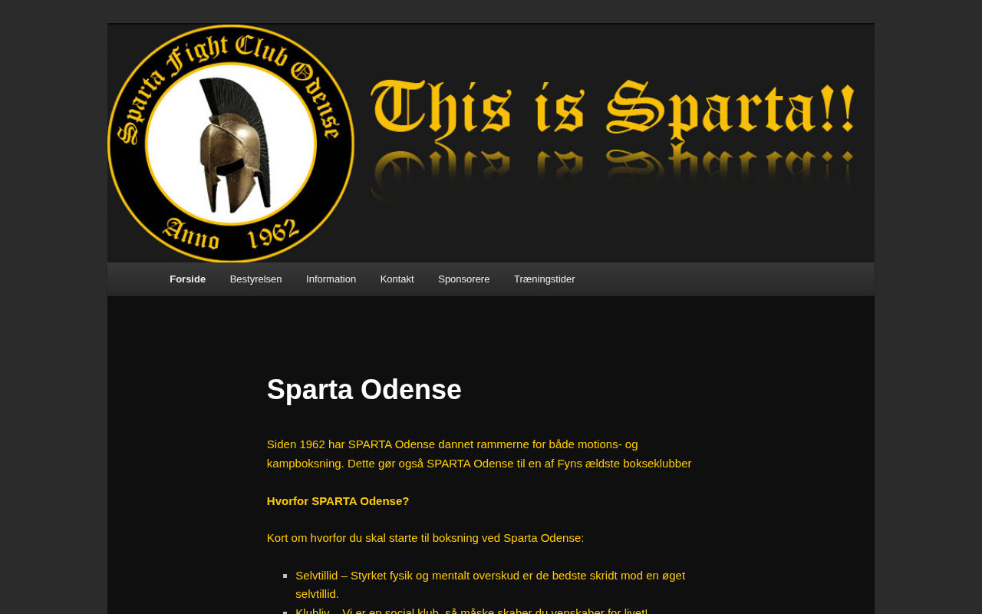Image resolution: width=982 pixels, height=614 pixels.
Task: Navigate to the Kontakt page
Action: pyautogui.click(x=397, y=279)
